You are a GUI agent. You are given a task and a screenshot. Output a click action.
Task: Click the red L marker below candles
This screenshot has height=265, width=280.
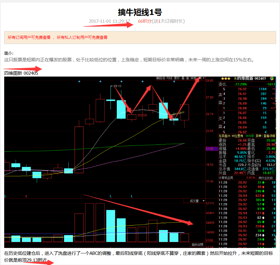(26, 196)
